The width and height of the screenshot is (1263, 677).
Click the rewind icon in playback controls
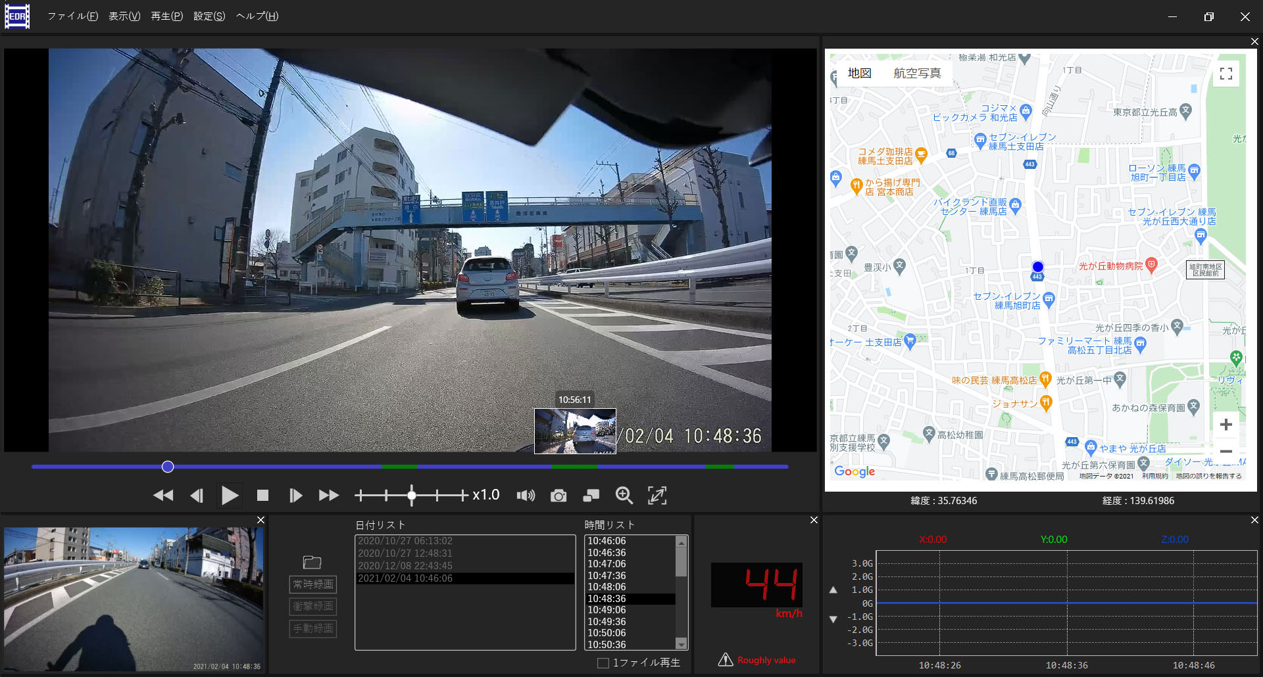[163, 495]
